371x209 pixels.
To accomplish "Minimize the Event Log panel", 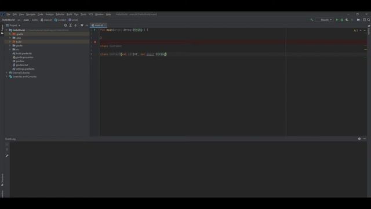I will (365, 139).
